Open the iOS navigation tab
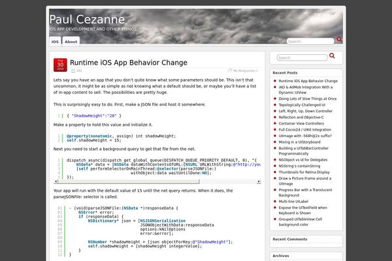Viewport: 392px width, 261px height. [x=55, y=42]
